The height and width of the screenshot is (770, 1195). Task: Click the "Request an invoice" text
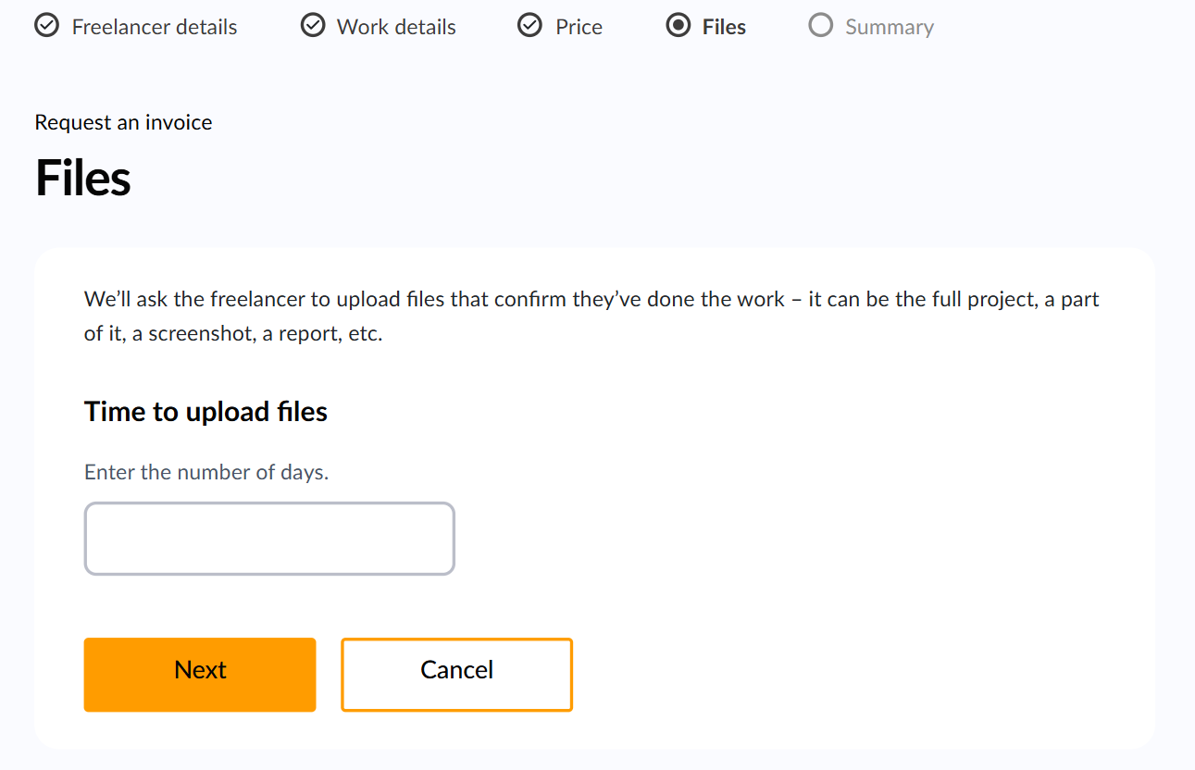[x=123, y=122]
